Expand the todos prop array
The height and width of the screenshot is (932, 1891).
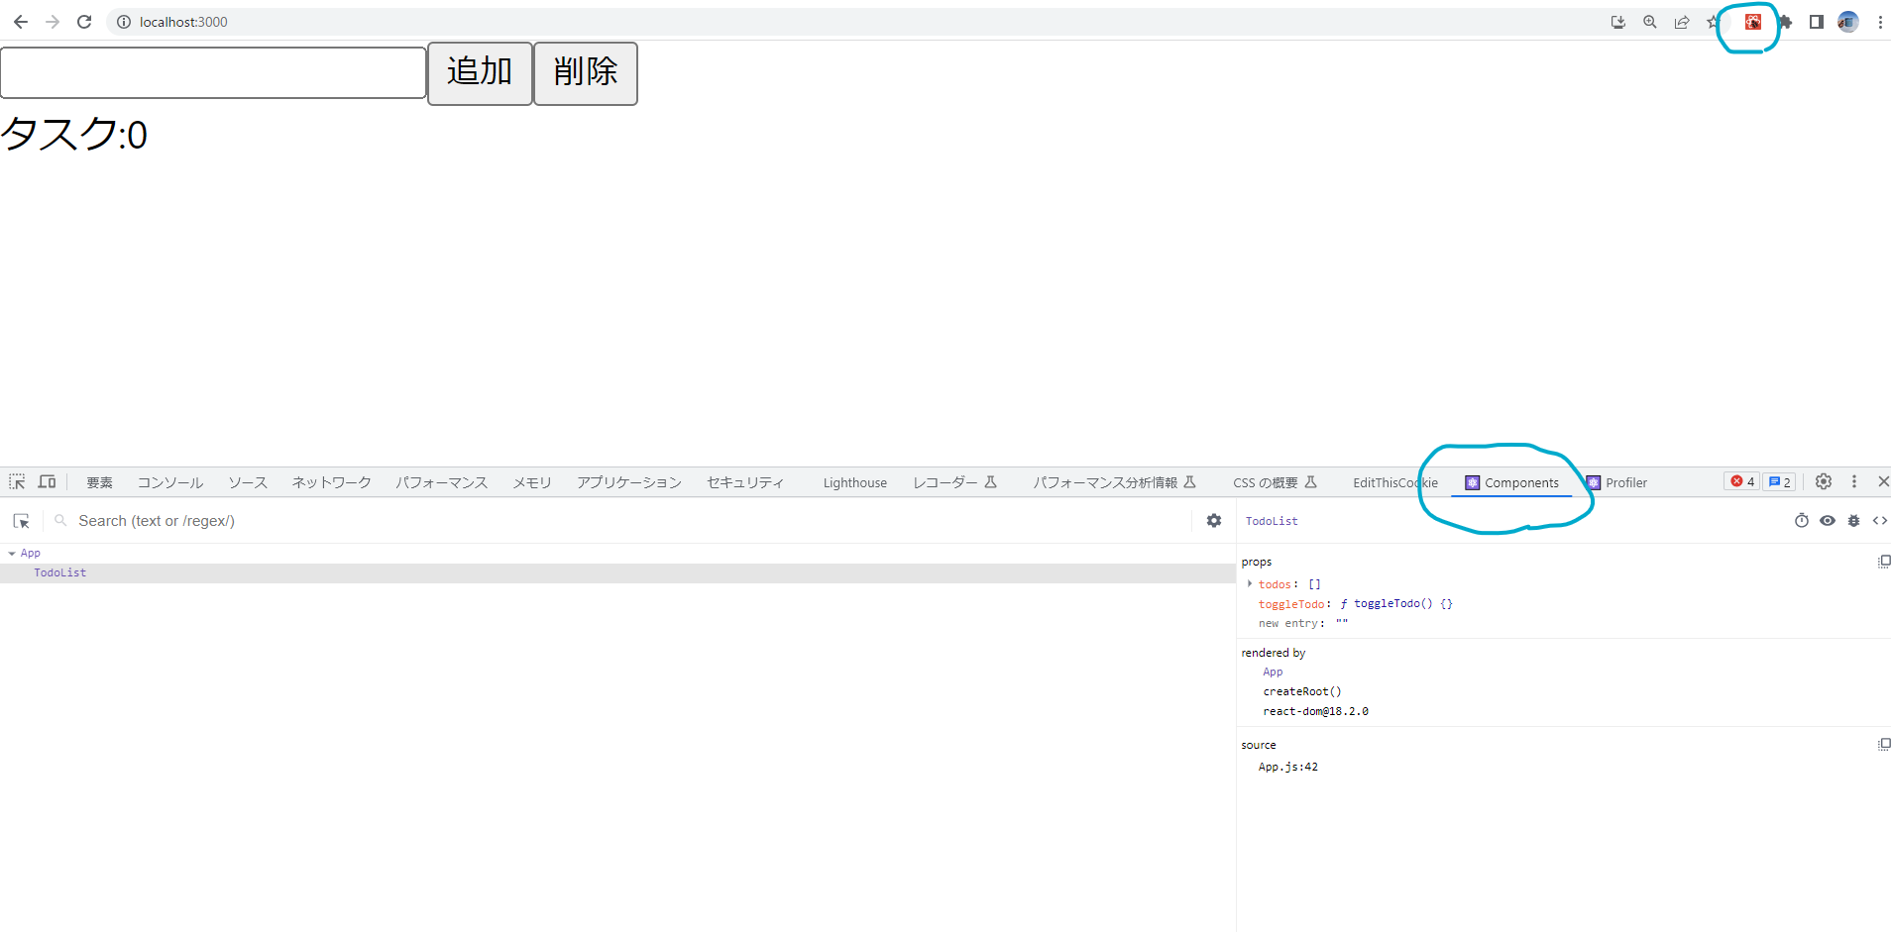coord(1249,583)
